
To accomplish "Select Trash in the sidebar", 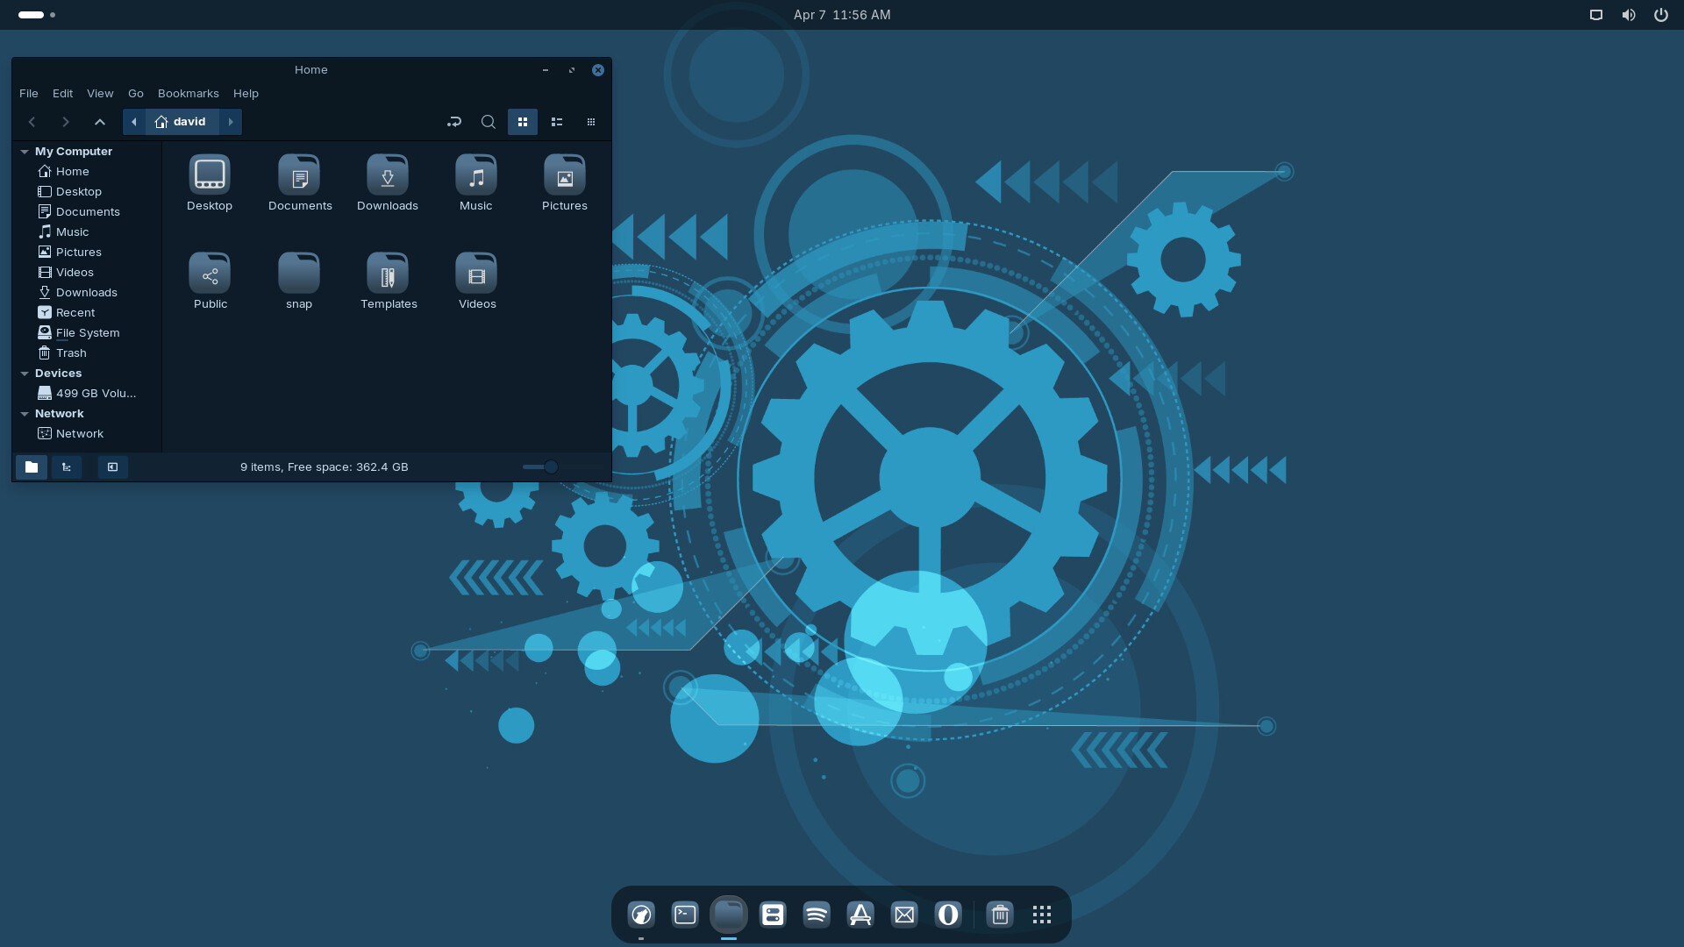I will 71,352.
